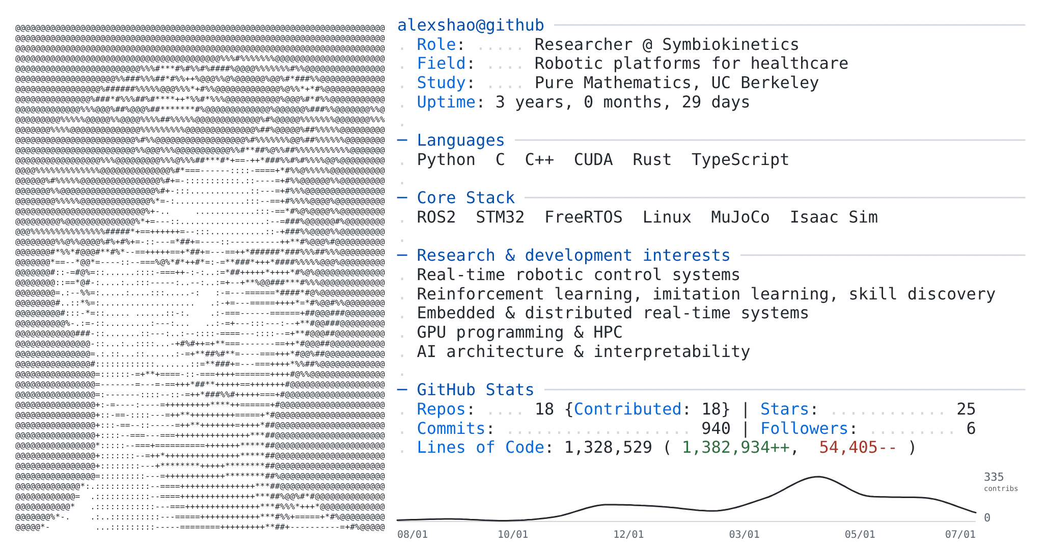Image resolution: width=1044 pixels, height=550 pixels.
Task: Click the total 1,328,529 lines value
Action: pyautogui.click(x=608, y=447)
